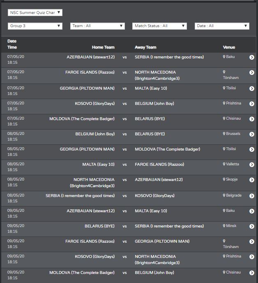Screen dimensions: 258x283
Task: Click the Home Team column header
Action: pos(103,47)
